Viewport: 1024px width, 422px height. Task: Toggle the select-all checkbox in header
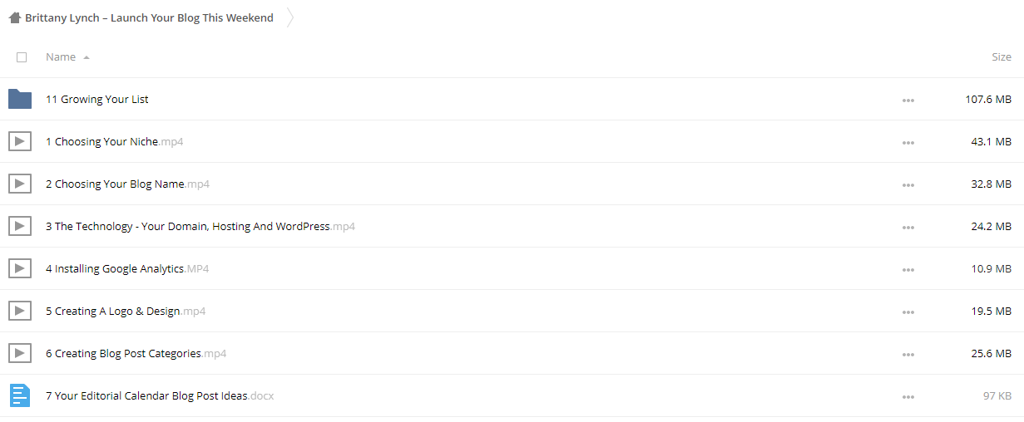(x=22, y=57)
